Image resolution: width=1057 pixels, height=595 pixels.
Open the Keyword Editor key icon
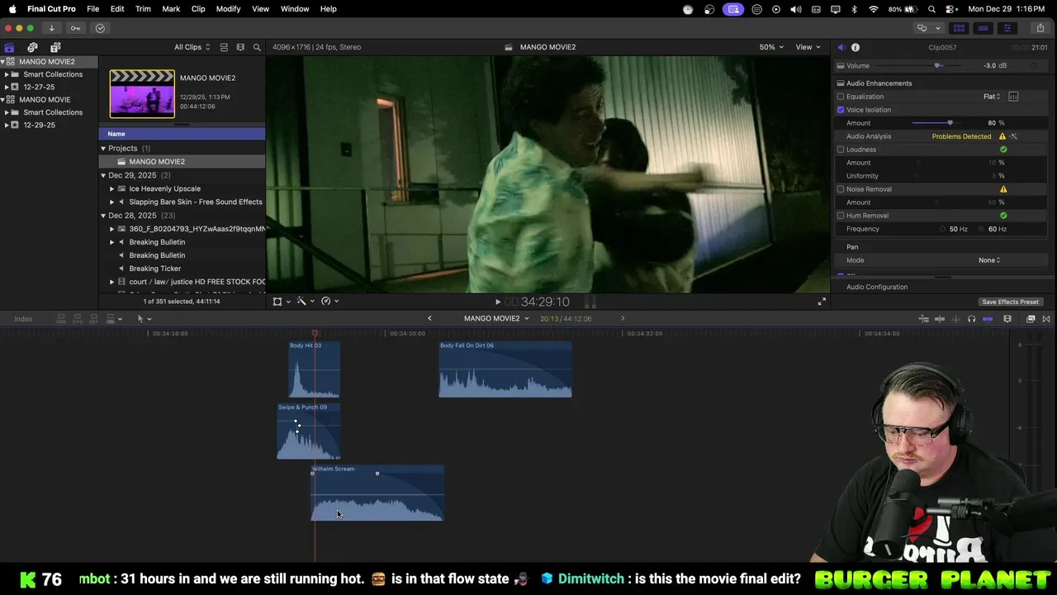[76, 28]
